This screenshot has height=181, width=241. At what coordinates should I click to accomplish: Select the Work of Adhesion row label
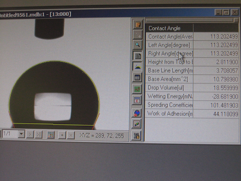coord(170,114)
